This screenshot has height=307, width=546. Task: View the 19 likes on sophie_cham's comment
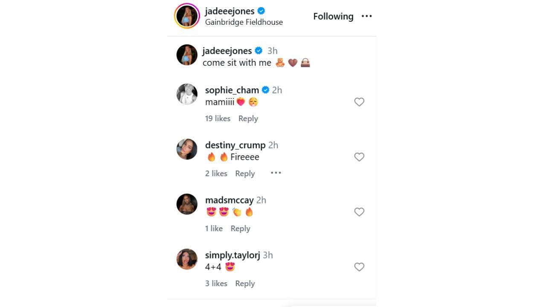pyautogui.click(x=218, y=118)
